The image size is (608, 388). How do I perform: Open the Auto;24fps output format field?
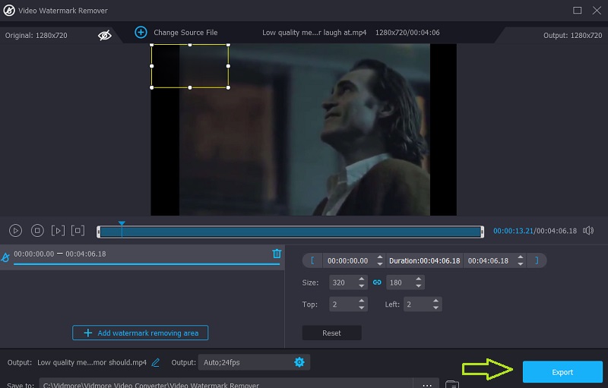coord(243,362)
